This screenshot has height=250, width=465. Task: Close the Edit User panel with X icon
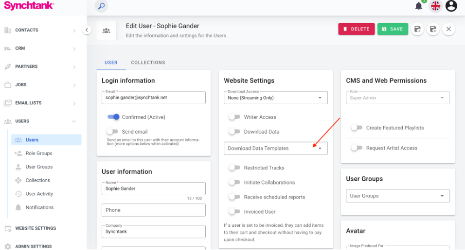click(448, 29)
